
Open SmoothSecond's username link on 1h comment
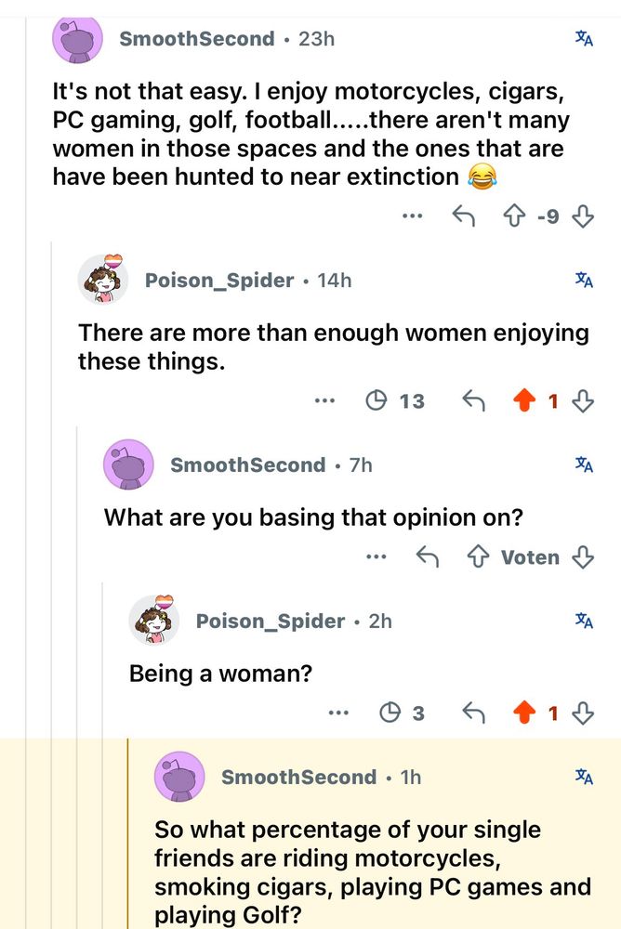pos(298,777)
